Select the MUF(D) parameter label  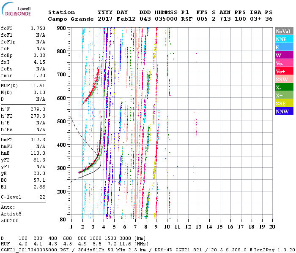(10, 85)
